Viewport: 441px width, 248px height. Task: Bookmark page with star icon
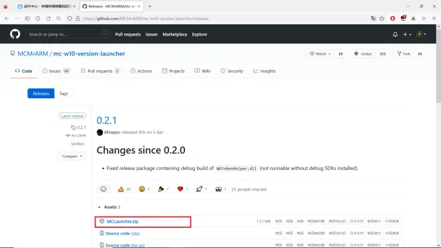382,19
